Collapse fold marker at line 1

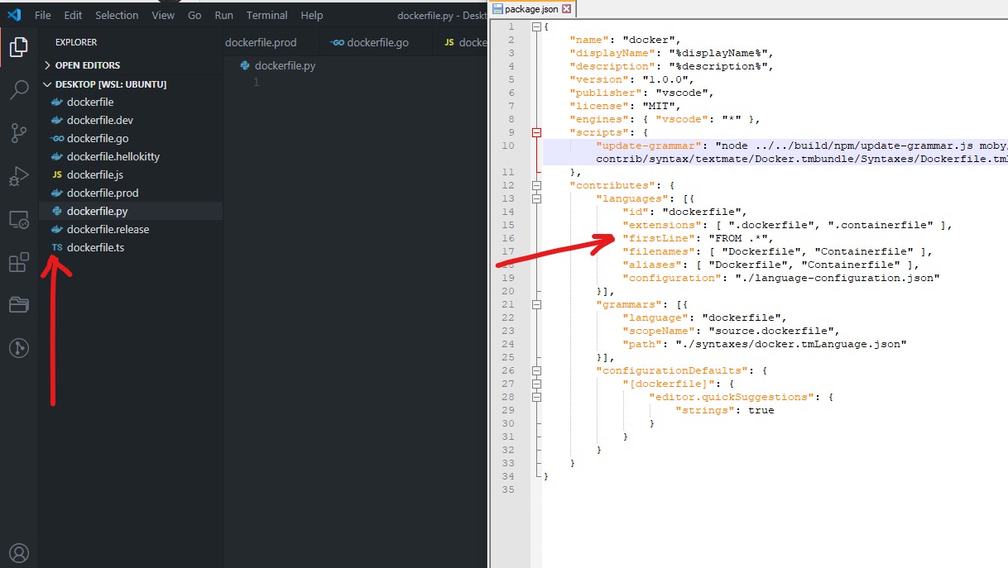point(536,26)
